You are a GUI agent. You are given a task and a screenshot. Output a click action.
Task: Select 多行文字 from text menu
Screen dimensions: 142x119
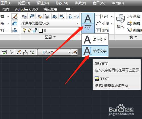pos(95,40)
